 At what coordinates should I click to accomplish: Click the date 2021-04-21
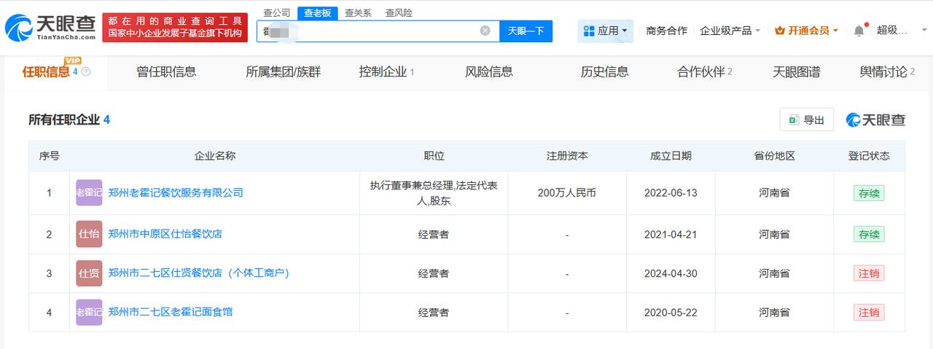671,234
